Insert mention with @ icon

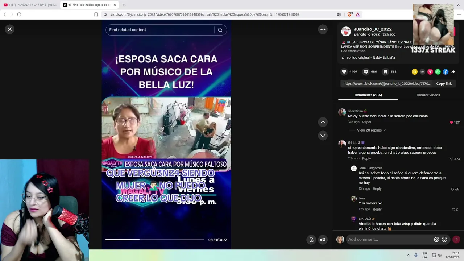click(x=436, y=240)
